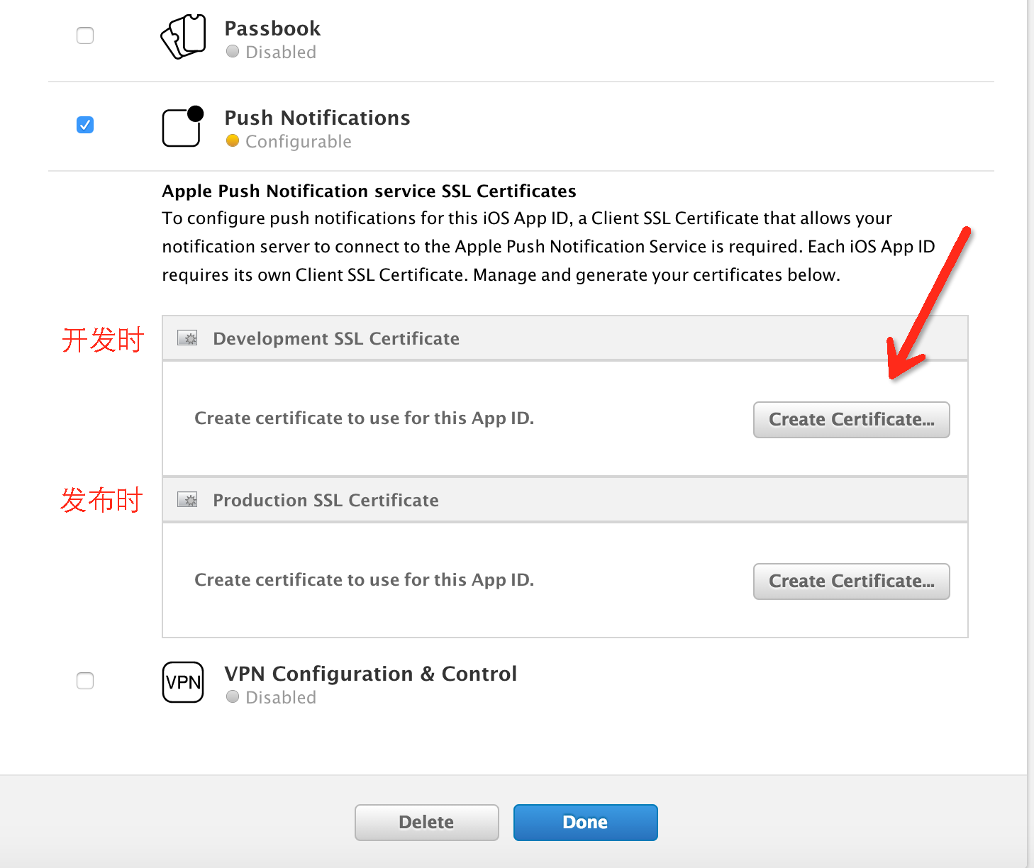This screenshot has height=868, width=1034.
Task: Click the gray VPN Disabled status dot
Action: (233, 697)
